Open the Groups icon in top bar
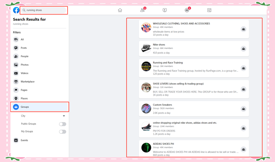The height and width of the screenshot is (162, 275). pos(187,10)
